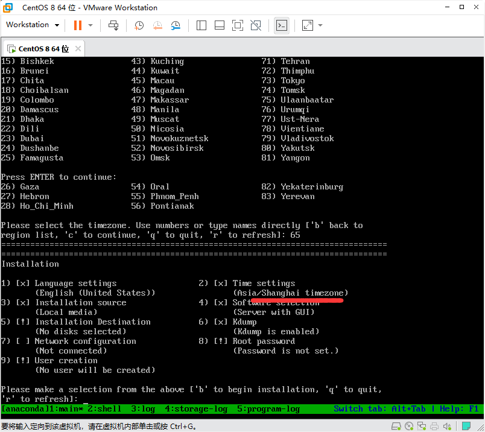
Task: Click the Unity mode icon
Action: [x=256, y=25]
